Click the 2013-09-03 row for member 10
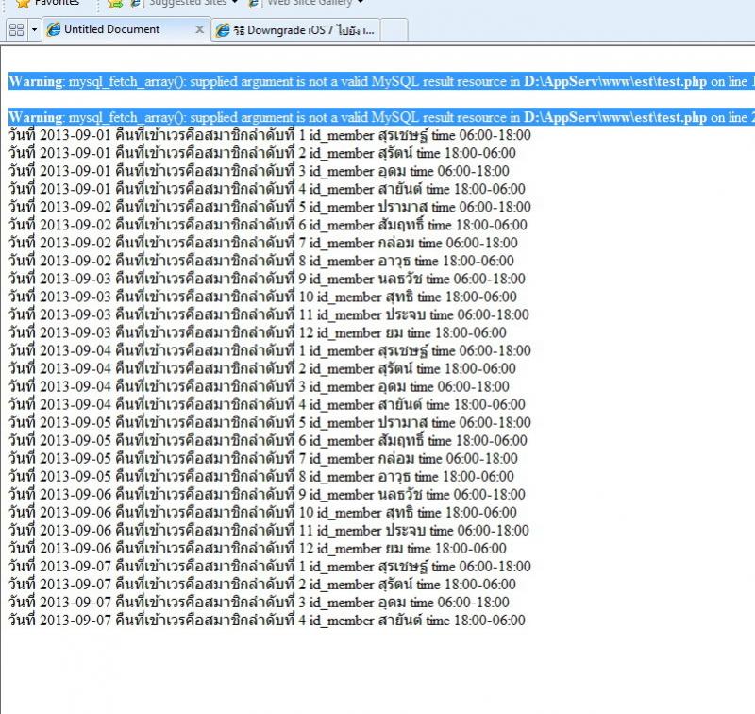This screenshot has width=755, height=714. pos(262,297)
